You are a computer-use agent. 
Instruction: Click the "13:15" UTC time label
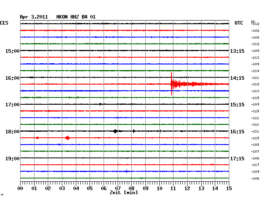[237, 51]
